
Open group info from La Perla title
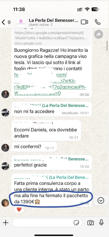click(53, 20)
